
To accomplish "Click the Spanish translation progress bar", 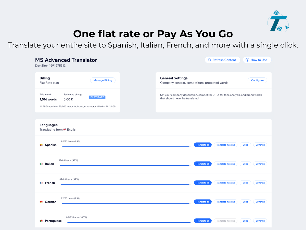I will click(x=126, y=147).
